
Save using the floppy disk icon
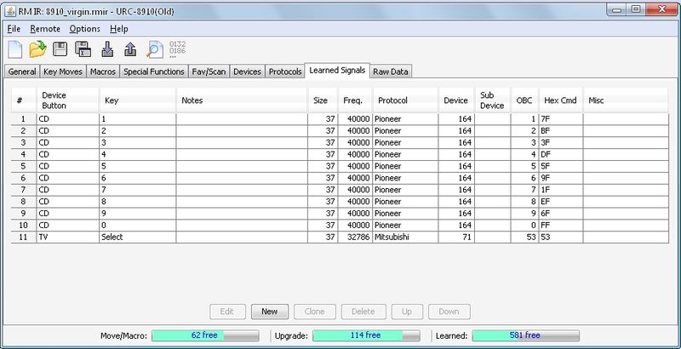[60, 49]
